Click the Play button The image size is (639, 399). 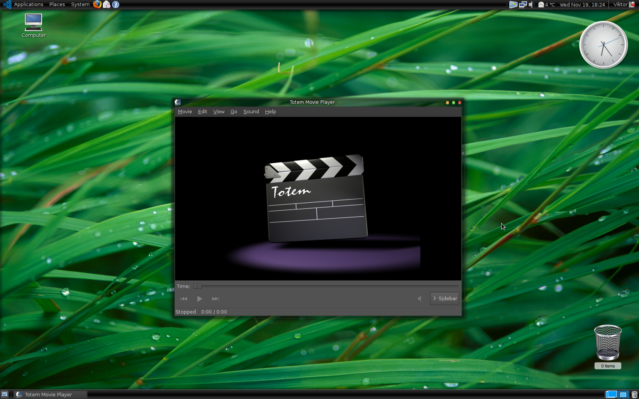pyautogui.click(x=200, y=298)
